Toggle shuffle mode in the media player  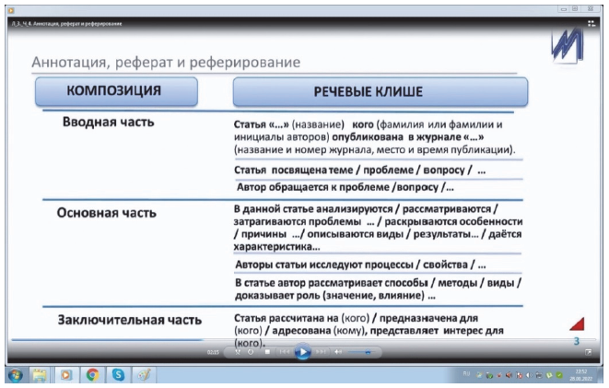pyautogui.click(x=239, y=351)
